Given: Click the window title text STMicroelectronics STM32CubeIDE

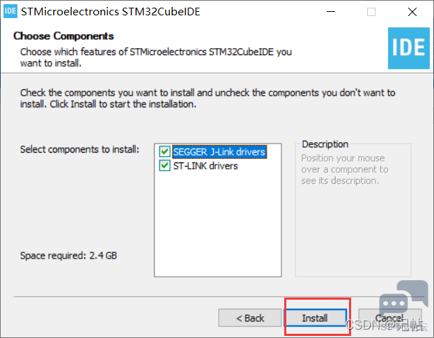Looking at the screenshot, I should [x=111, y=12].
